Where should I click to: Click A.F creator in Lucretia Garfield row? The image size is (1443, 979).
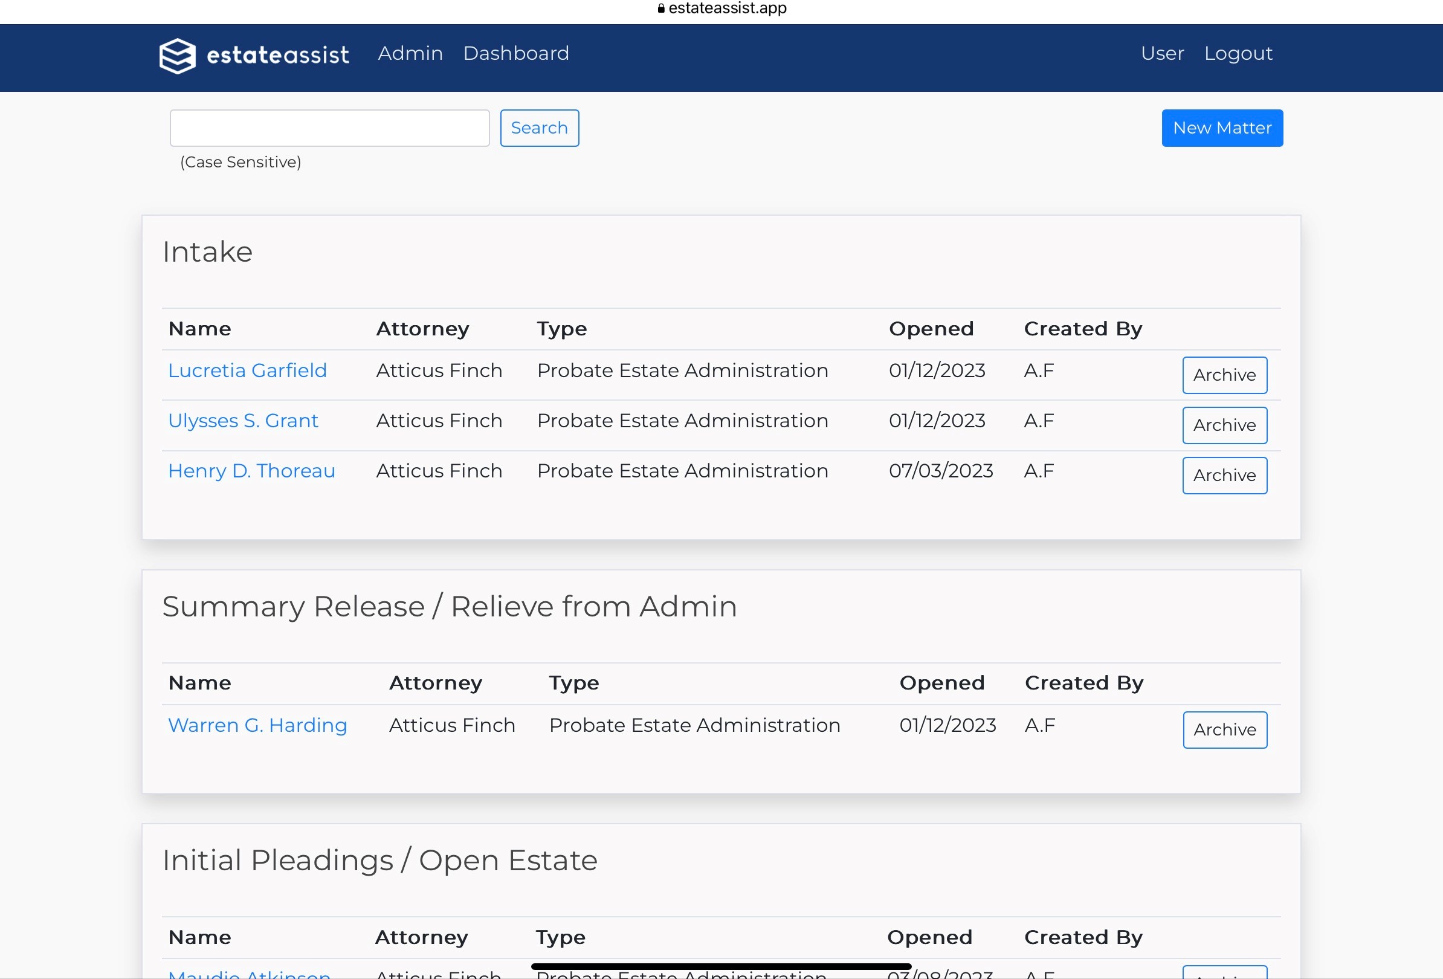point(1039,370)
